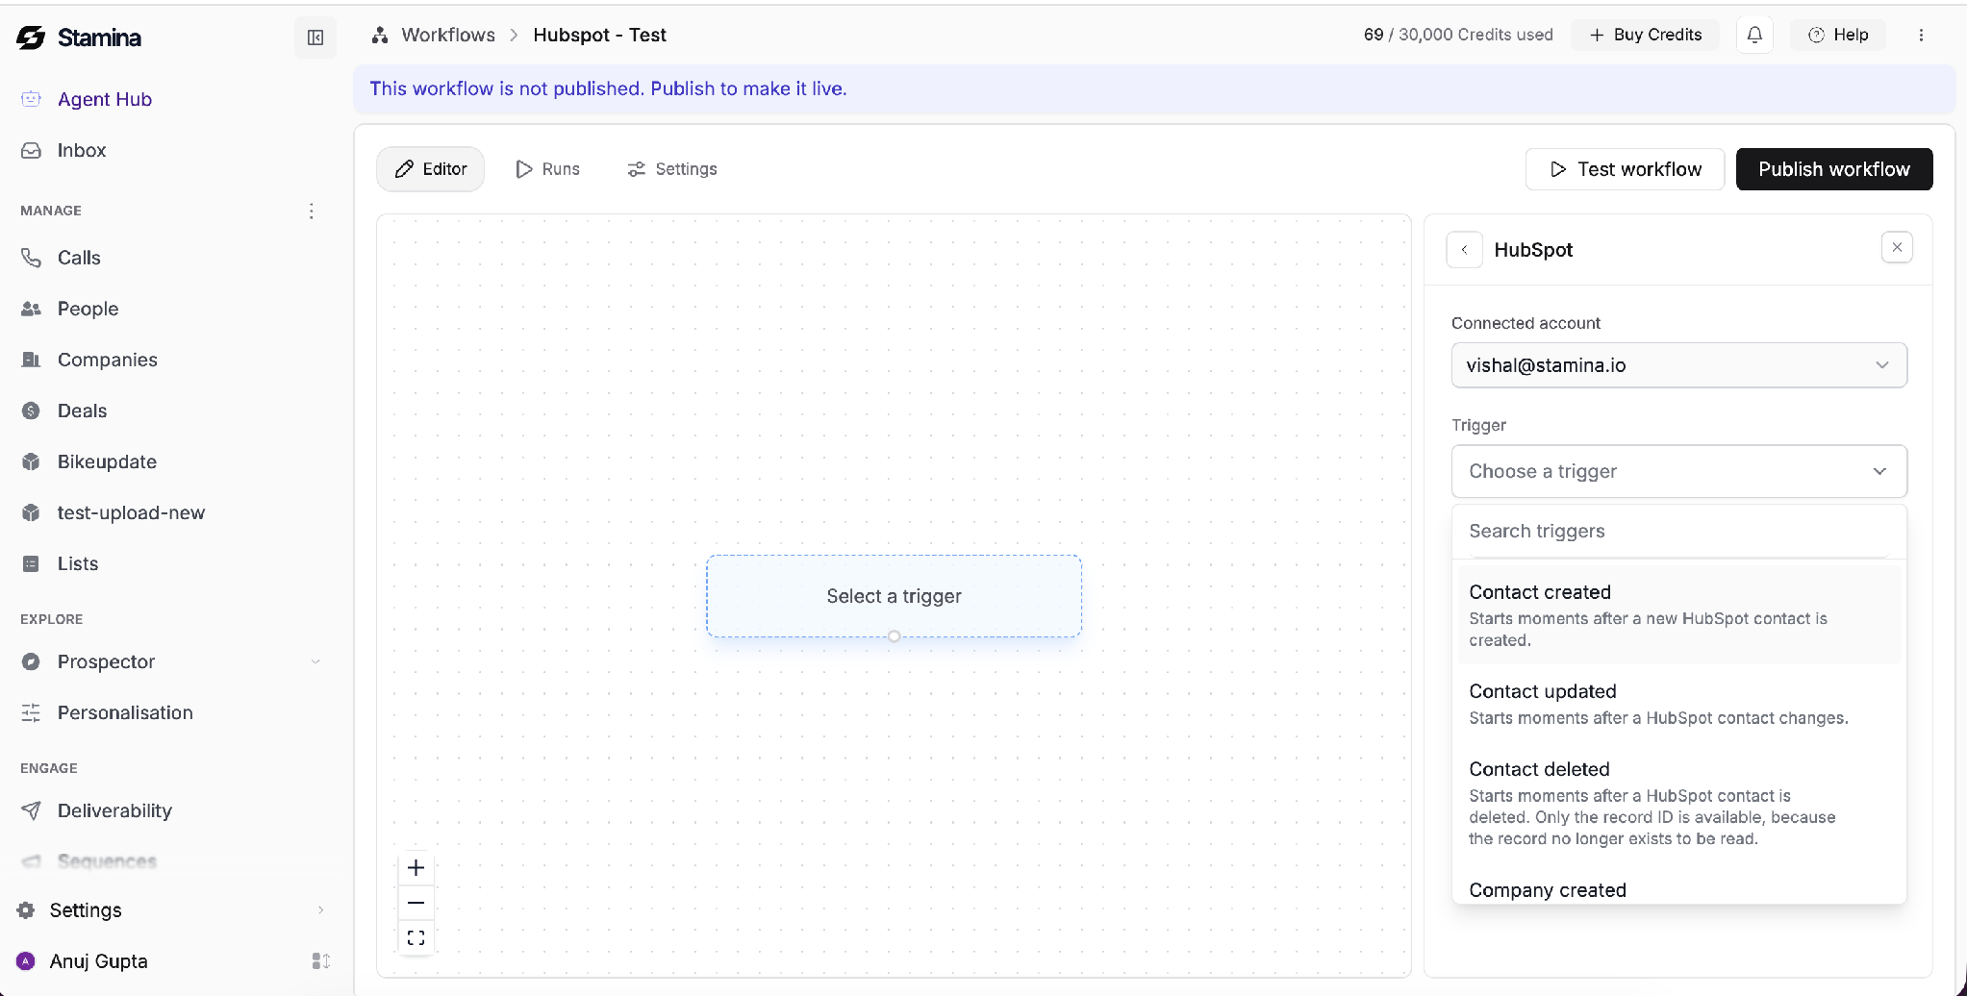Image resolution: width=1967 pixels, height=996 pixels.
Task: Select the Bikeupdate custom object
Action: pos(107,461)
